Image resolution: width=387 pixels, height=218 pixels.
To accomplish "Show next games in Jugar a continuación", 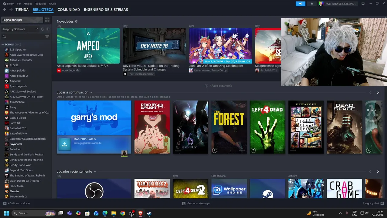I will tap(378, 92).
